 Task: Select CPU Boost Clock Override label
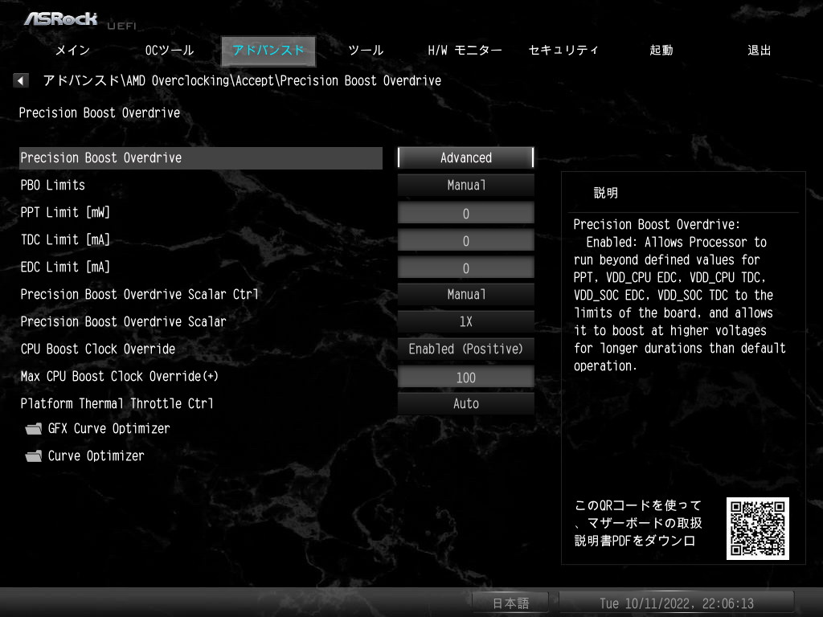97,349
